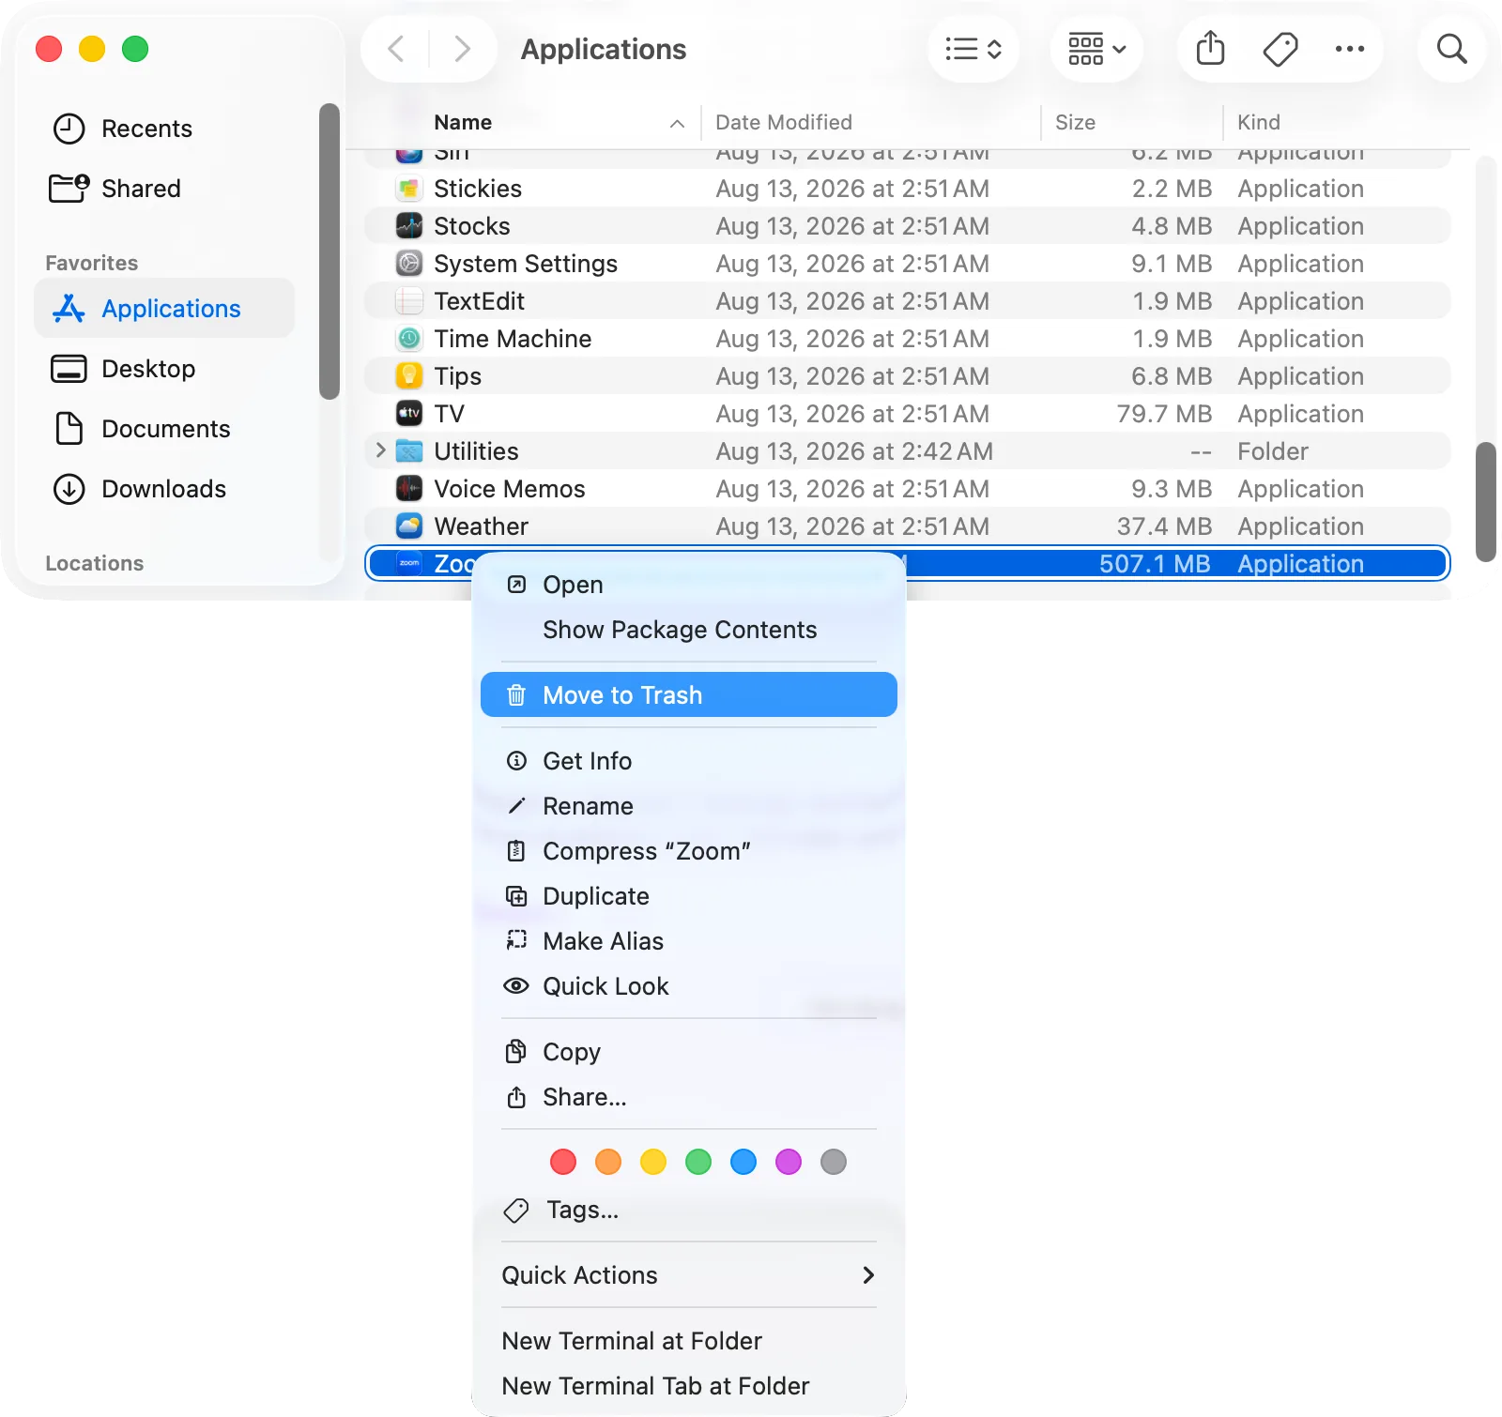Image resolution: width=1502 pixels, height=1417 pixels.
Task: Apply the red tag color
Action: pos(563,1162)
